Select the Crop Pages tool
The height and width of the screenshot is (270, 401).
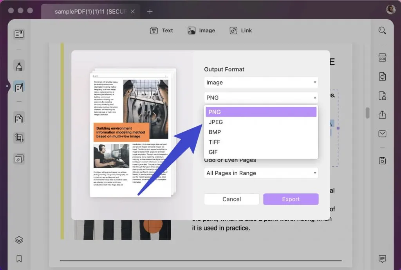click(19, 138)
